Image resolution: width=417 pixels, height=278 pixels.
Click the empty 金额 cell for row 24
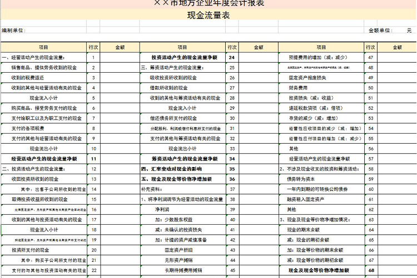[x=259, y=57]
